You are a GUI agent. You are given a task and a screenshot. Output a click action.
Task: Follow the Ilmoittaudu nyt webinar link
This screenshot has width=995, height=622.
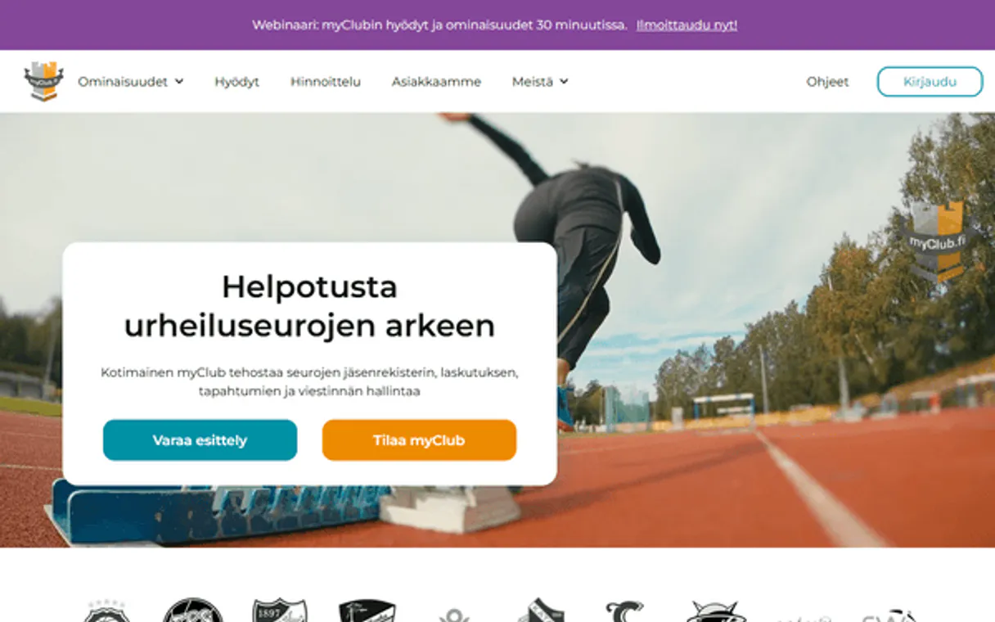tap(687, 25)
